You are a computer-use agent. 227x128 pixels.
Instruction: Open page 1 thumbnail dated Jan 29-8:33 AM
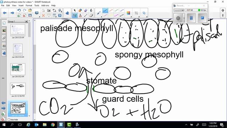coord(18,30)
